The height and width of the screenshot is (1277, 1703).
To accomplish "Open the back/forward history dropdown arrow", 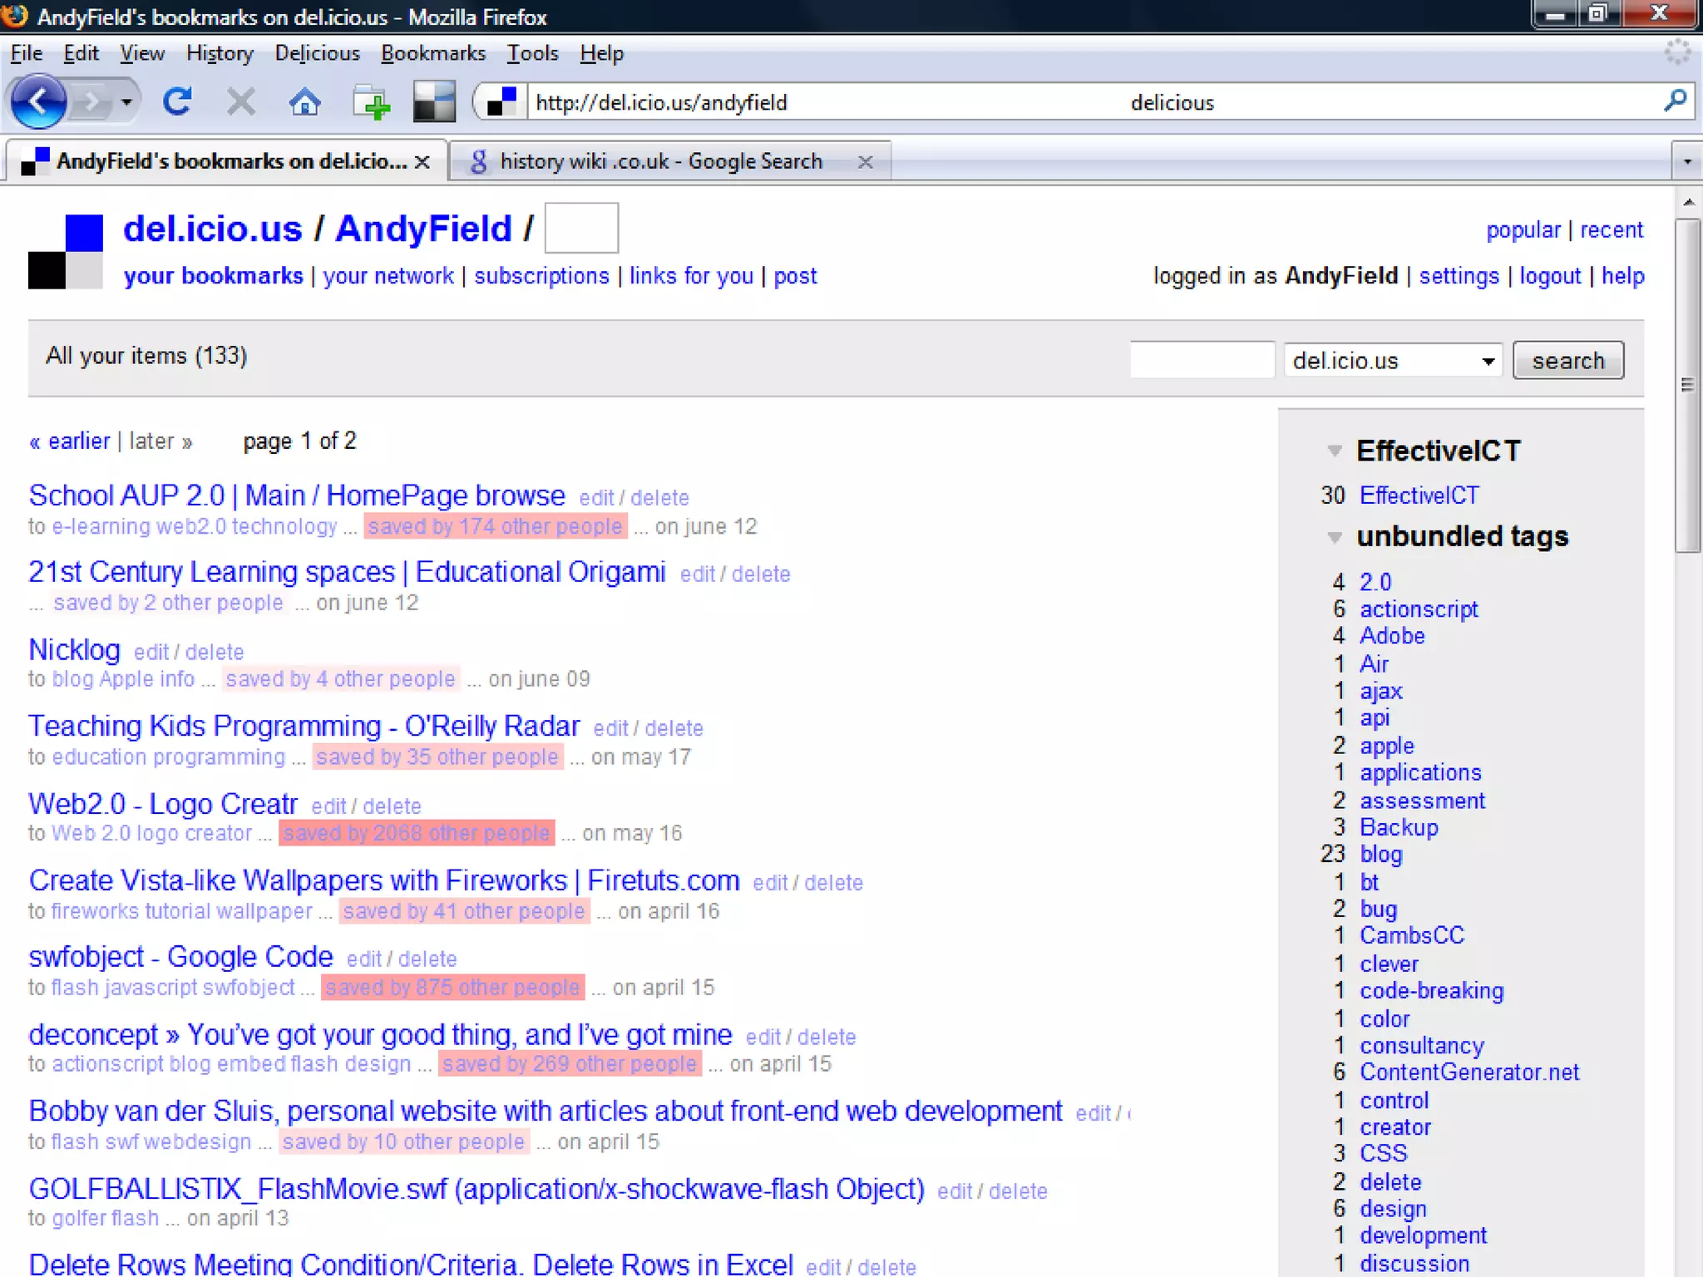I will pos(126,102).
